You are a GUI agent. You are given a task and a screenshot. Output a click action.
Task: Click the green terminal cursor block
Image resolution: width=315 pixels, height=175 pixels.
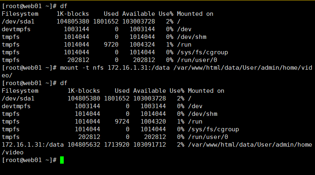[62, 160]
